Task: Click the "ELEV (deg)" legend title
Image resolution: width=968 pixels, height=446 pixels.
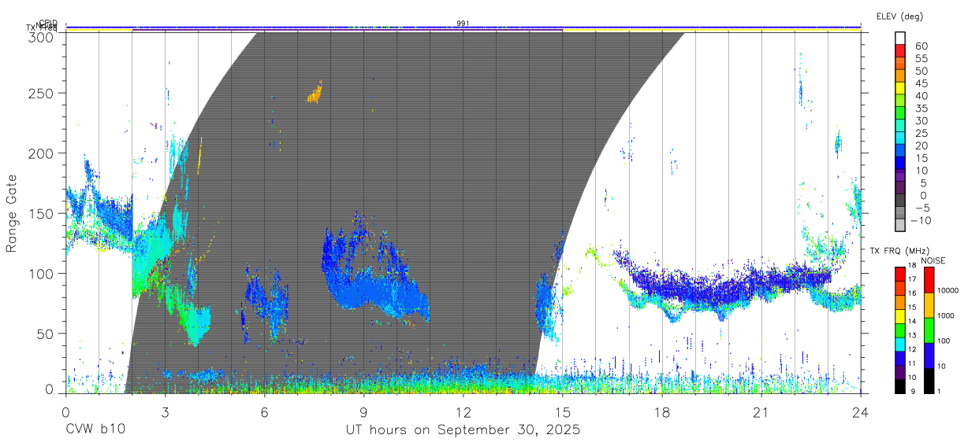Action: [x=899, y=16]
